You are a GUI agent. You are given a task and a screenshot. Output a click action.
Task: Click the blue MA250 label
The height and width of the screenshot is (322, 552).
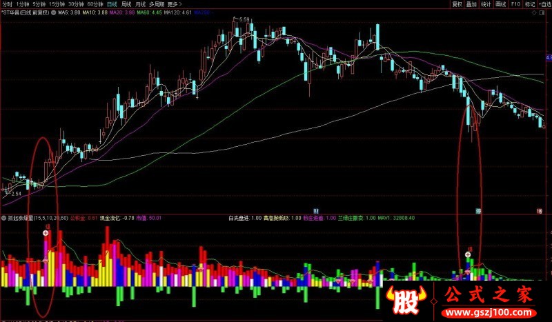(x=202, y=12)
